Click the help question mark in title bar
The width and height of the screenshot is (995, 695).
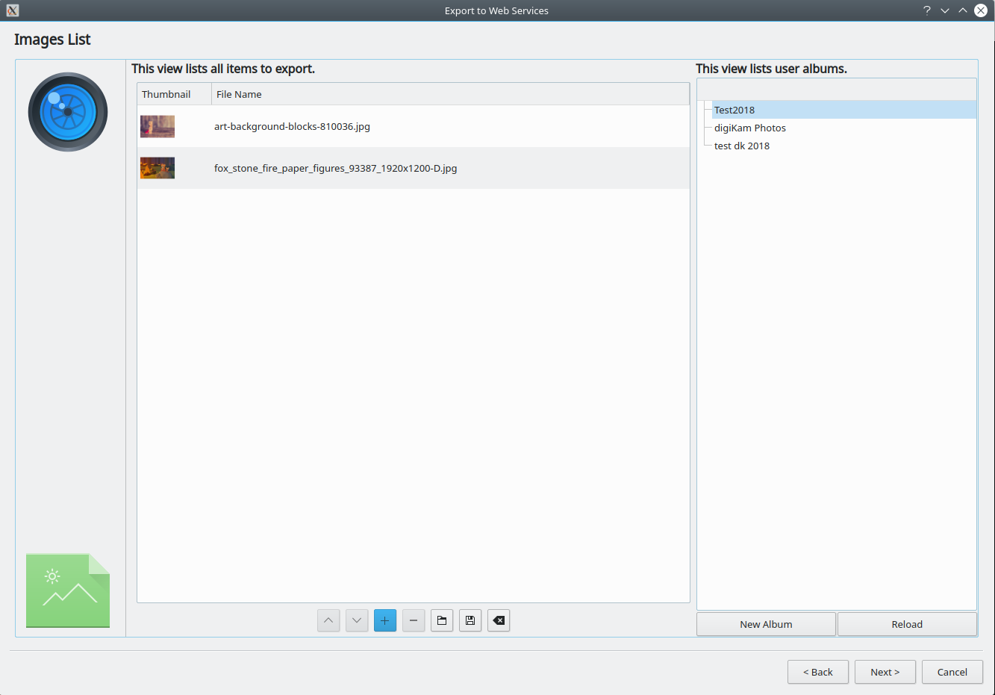927,10
